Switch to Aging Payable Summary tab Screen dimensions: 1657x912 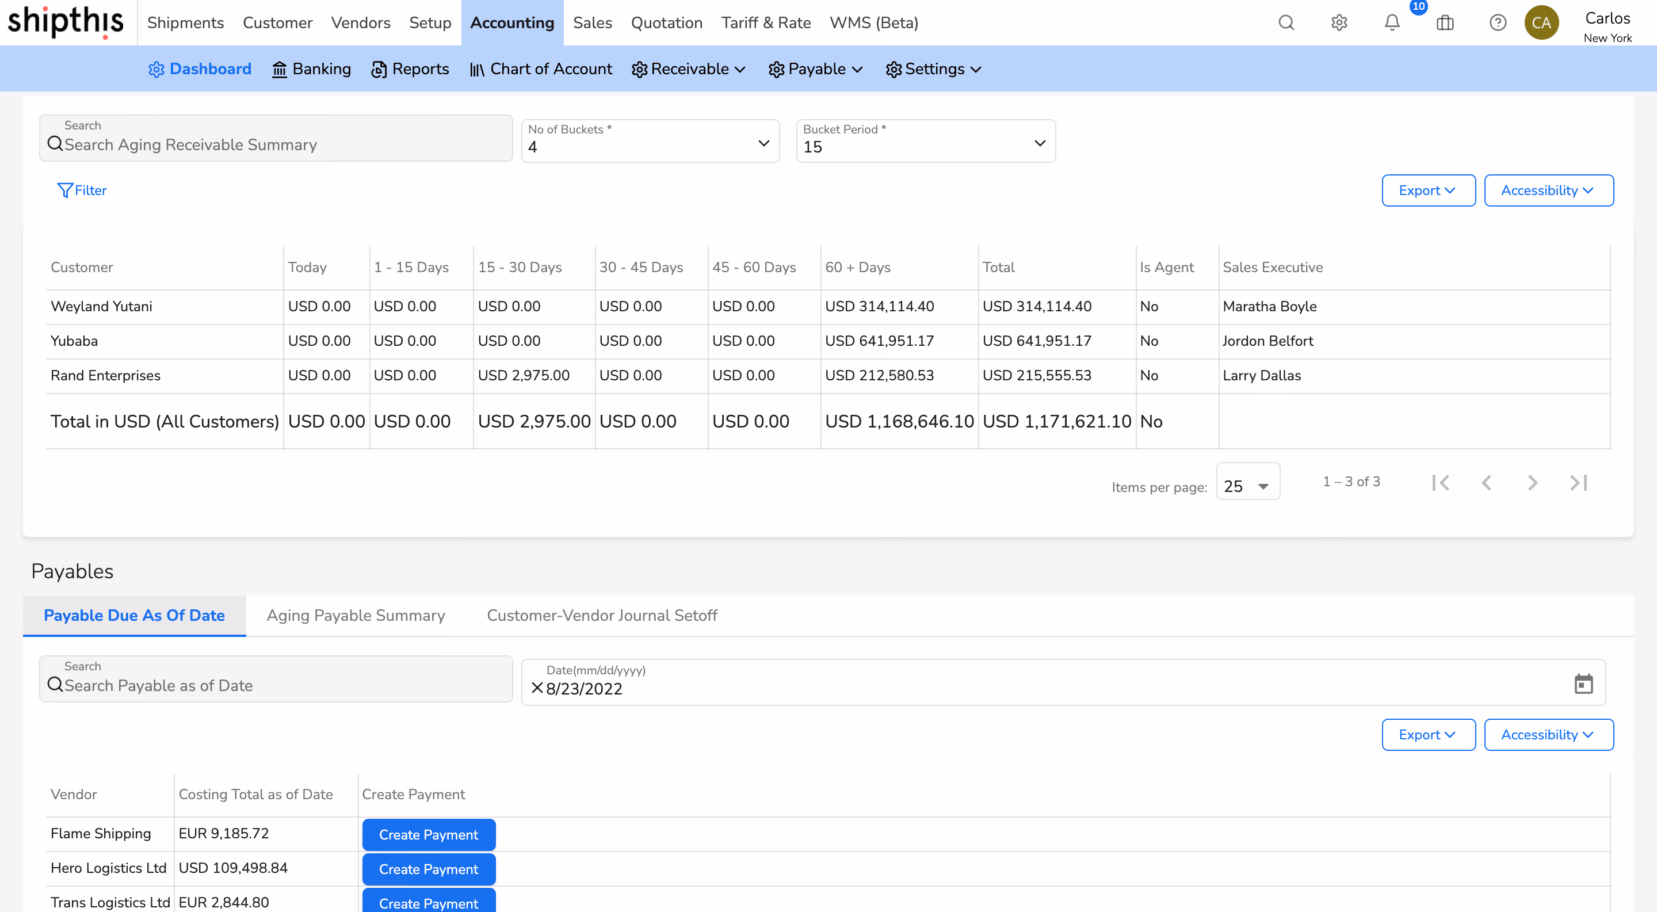(x=356, y=616)
